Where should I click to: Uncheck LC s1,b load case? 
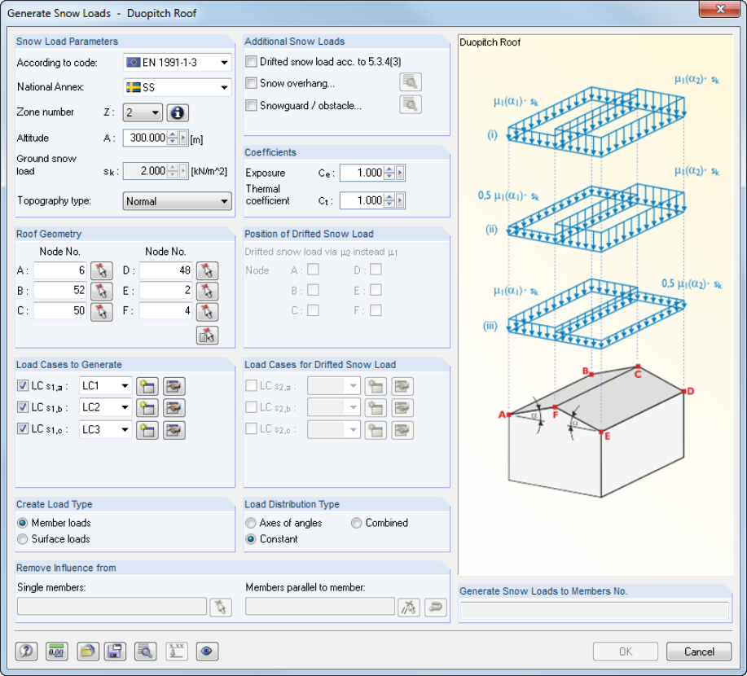(x=22, y=407)
